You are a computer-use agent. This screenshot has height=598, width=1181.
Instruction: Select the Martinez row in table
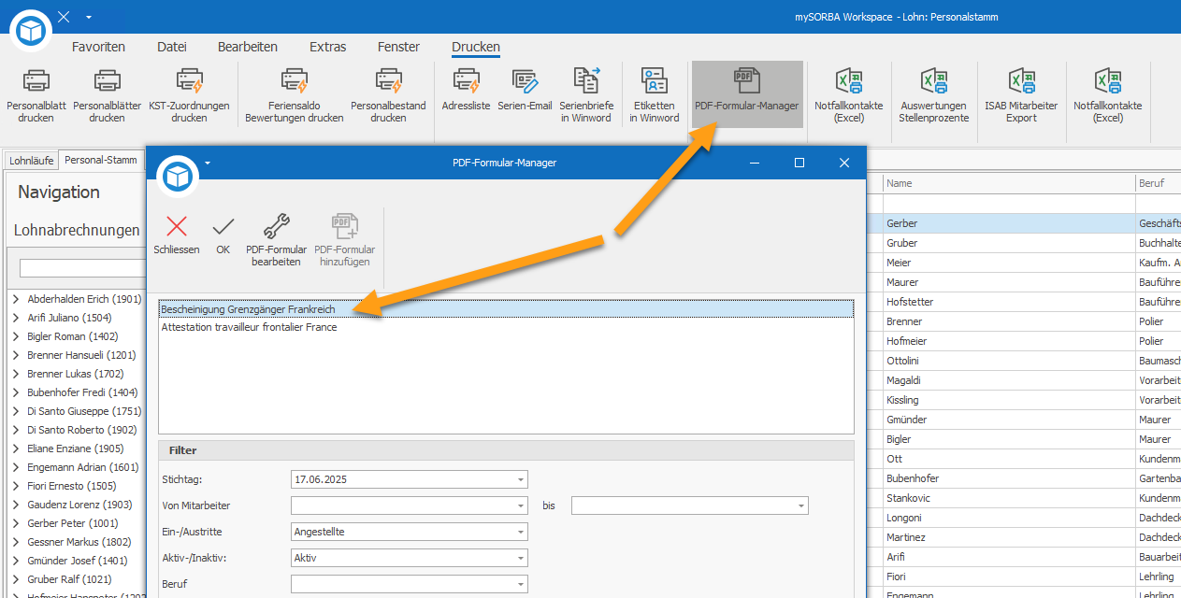1024,537
